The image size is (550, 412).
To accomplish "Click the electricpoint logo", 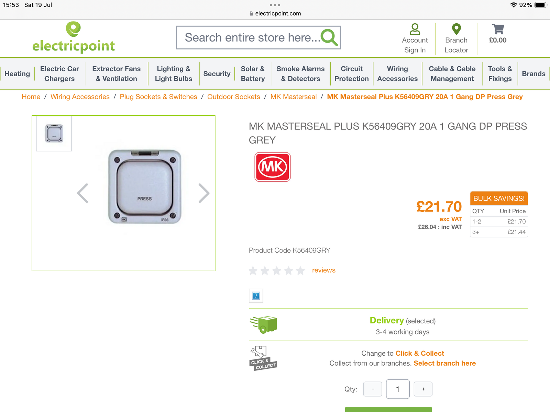I will point(74,38).
